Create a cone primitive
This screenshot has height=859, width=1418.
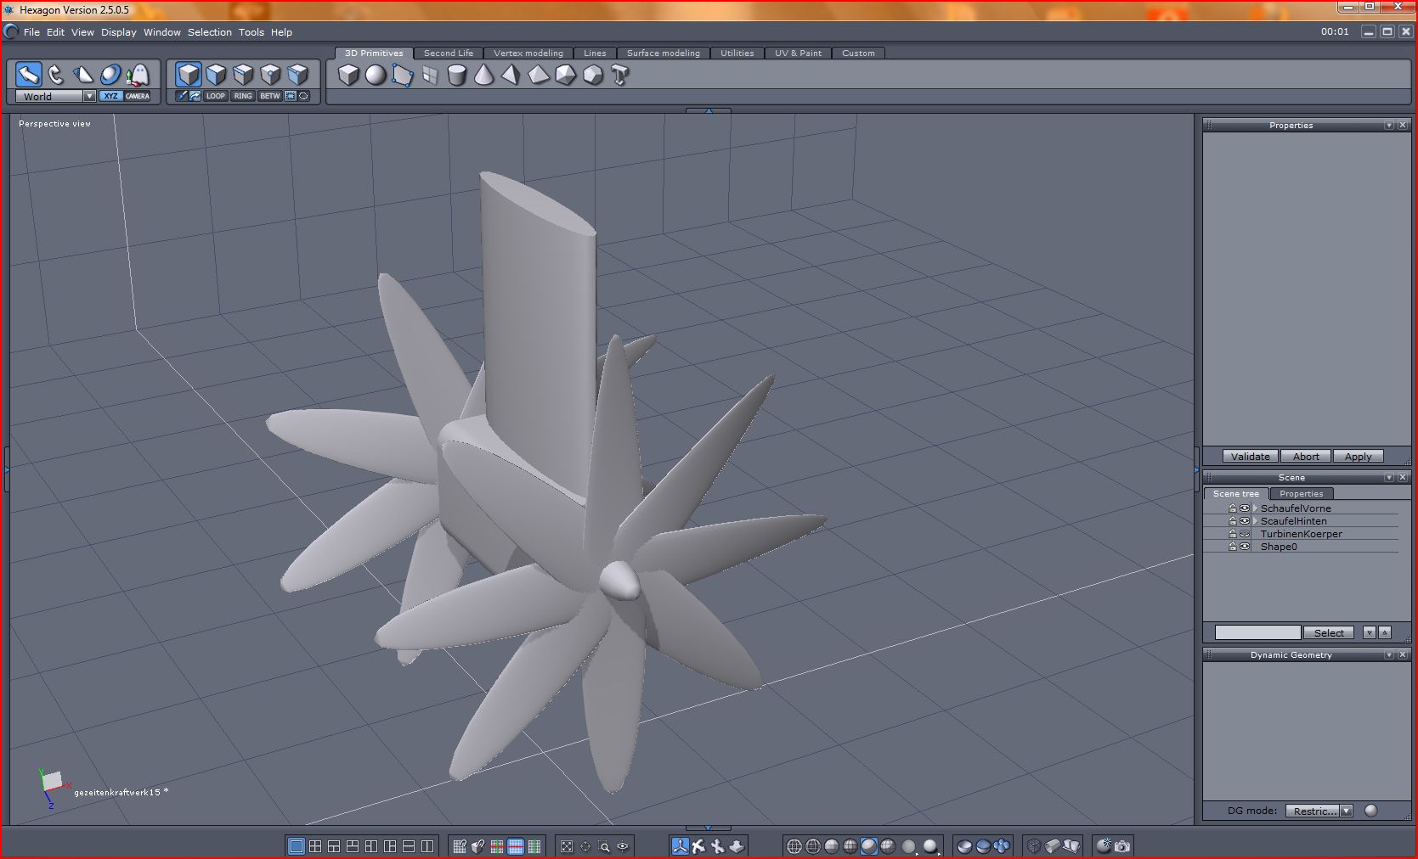(484, 76)
